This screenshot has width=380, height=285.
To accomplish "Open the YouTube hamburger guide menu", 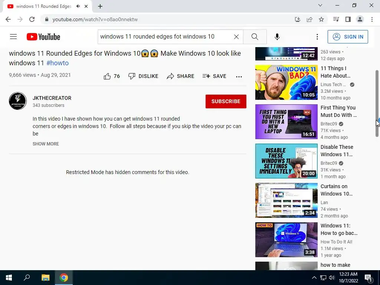I will 13,37.
